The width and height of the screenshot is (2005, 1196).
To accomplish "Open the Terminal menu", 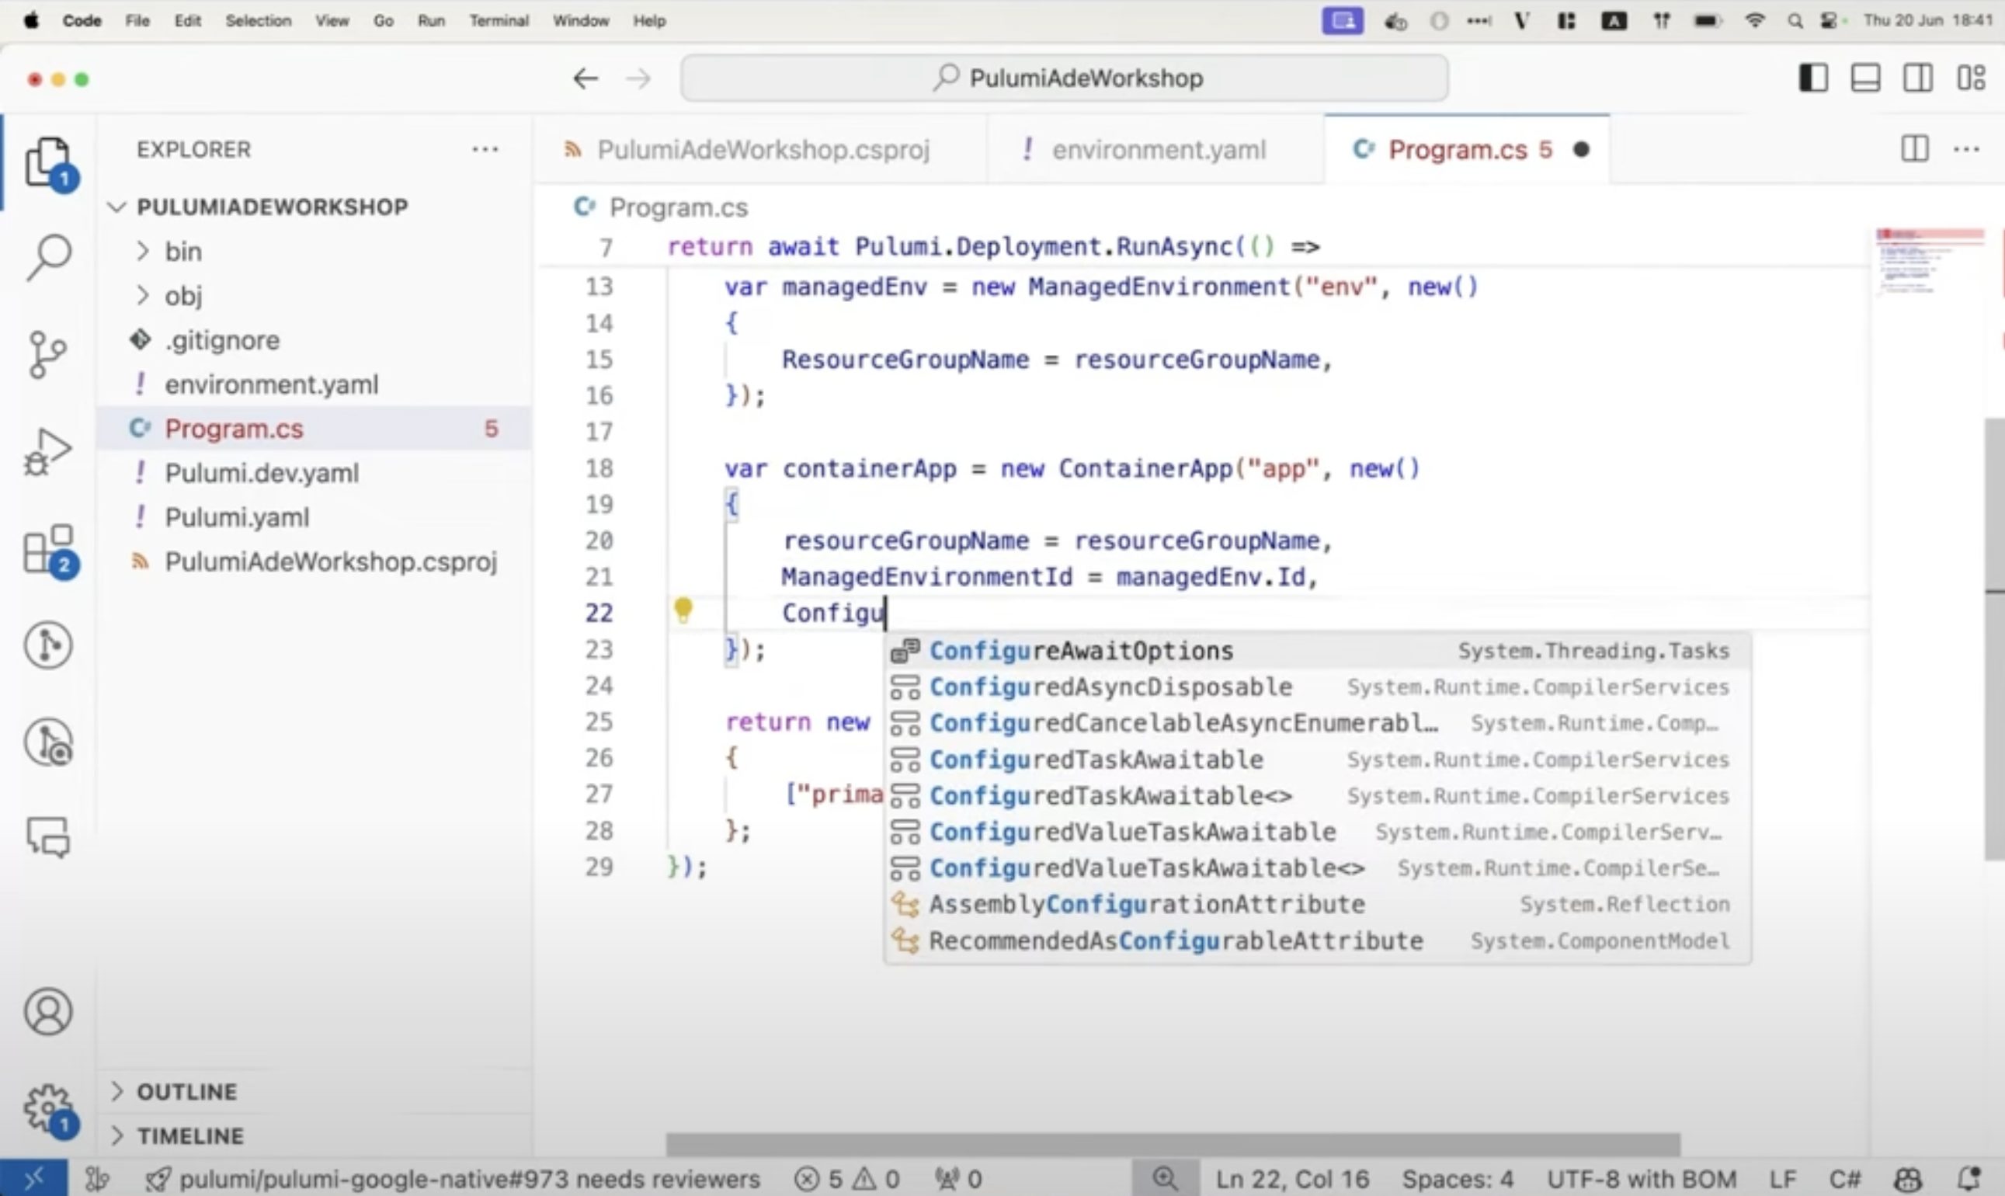I will 498,20.
